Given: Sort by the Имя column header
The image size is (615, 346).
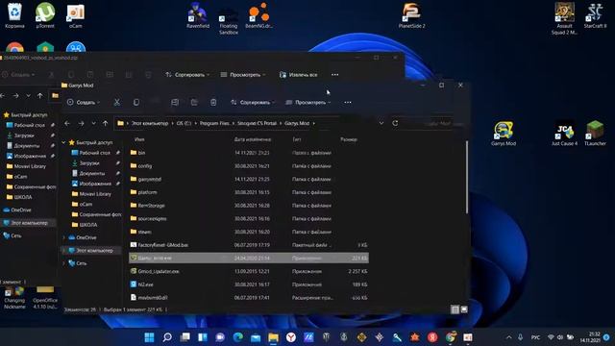Looking at the screenshot, I should pos(139,139).
